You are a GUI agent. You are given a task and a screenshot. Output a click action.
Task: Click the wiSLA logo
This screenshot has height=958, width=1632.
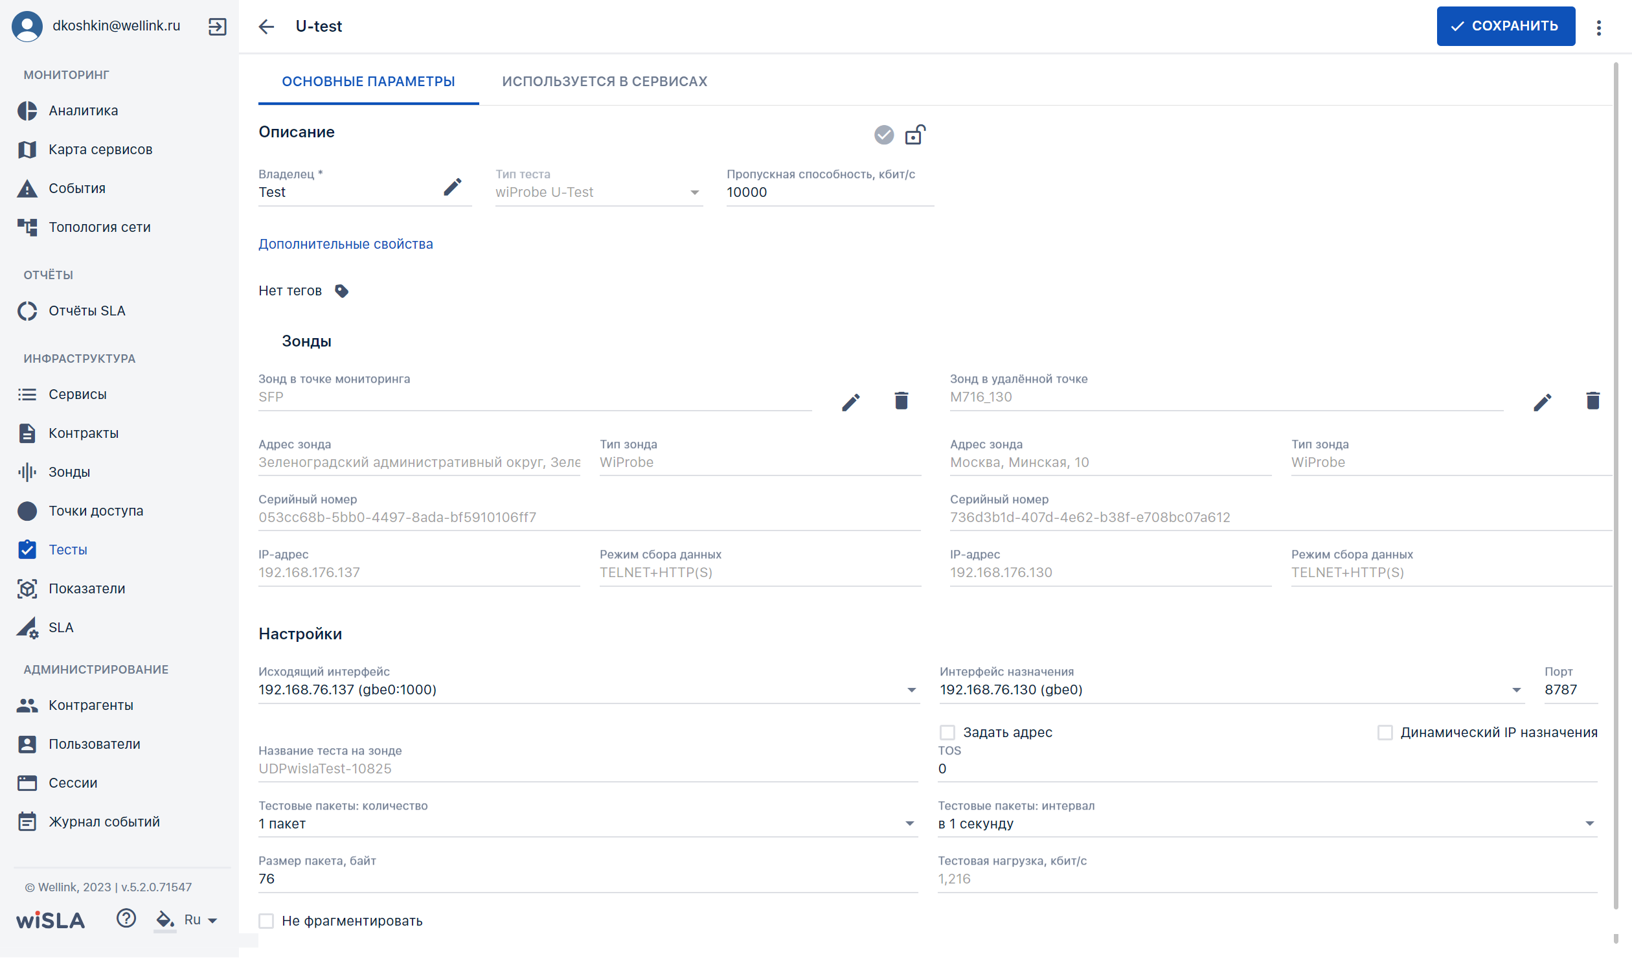tap(51, 920)
